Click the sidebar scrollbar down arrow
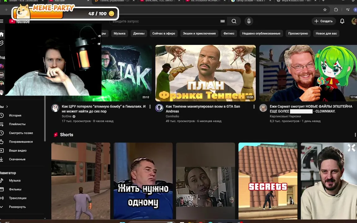Screen dimensions: 357x223 point(45,218)
